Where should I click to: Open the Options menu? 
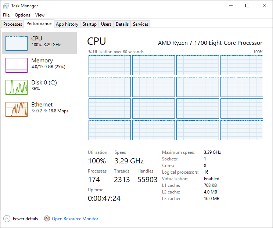tap(22, 15)
